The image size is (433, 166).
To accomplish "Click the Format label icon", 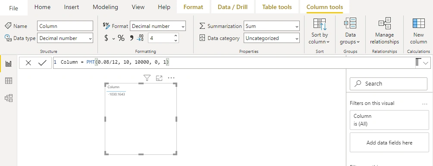I will coord(107,26).
